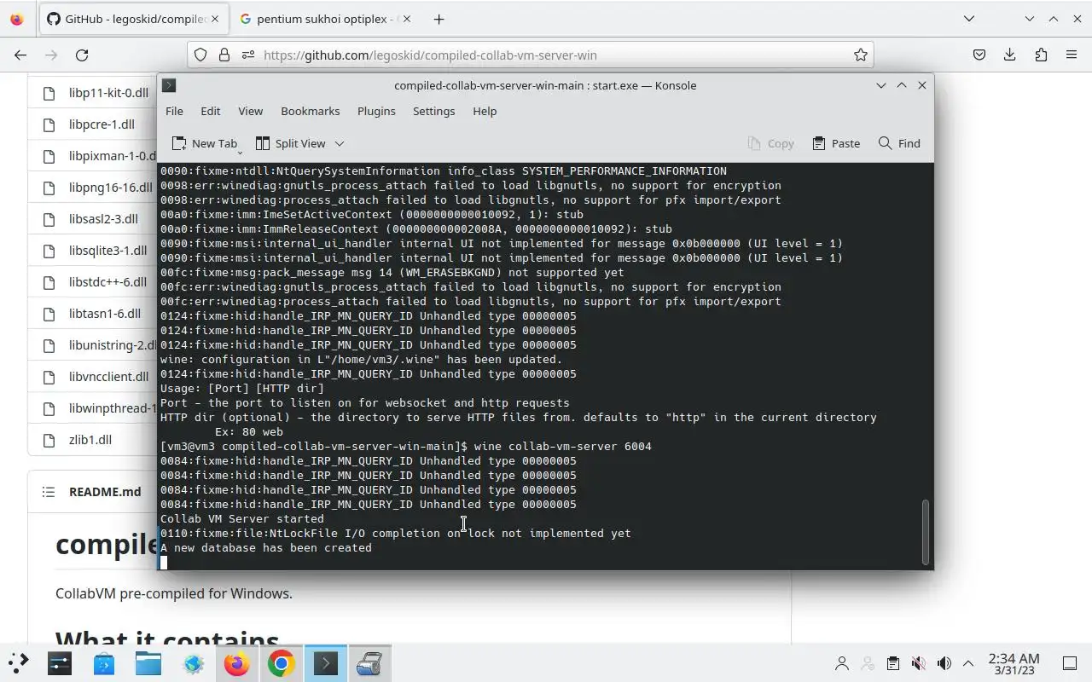Click the tracking protection shield icon

200,55
